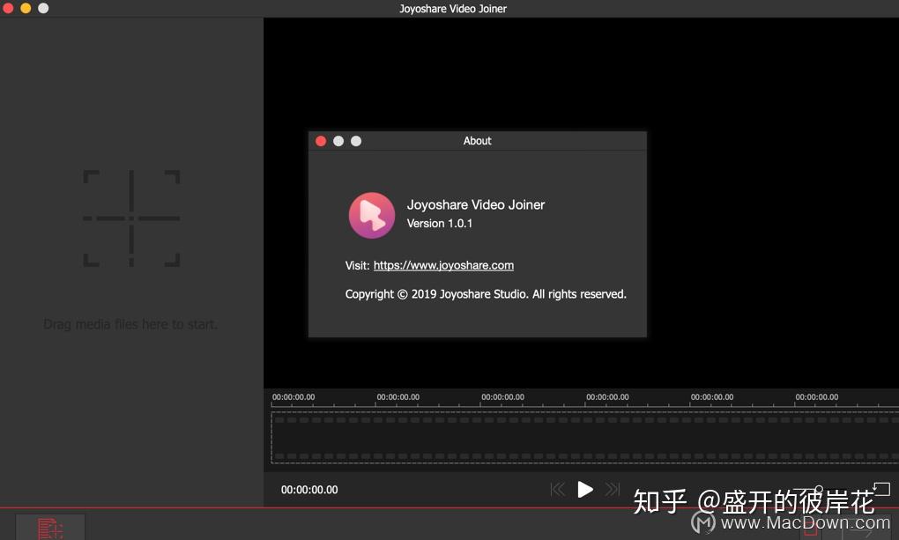Click the "Version 1.0.1" text
This screenshot has height=540, width=899.
coord(439,224)
